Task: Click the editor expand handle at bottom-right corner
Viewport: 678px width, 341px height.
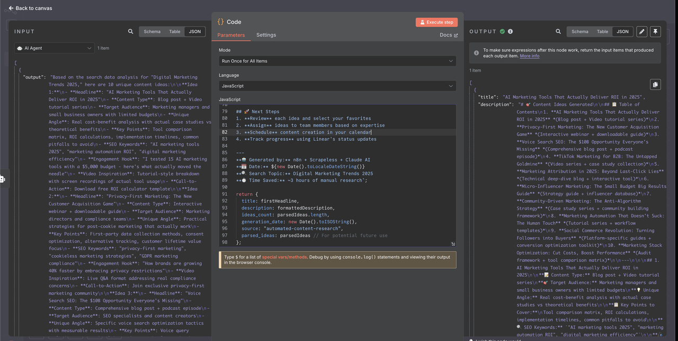Action: (453, 244)
